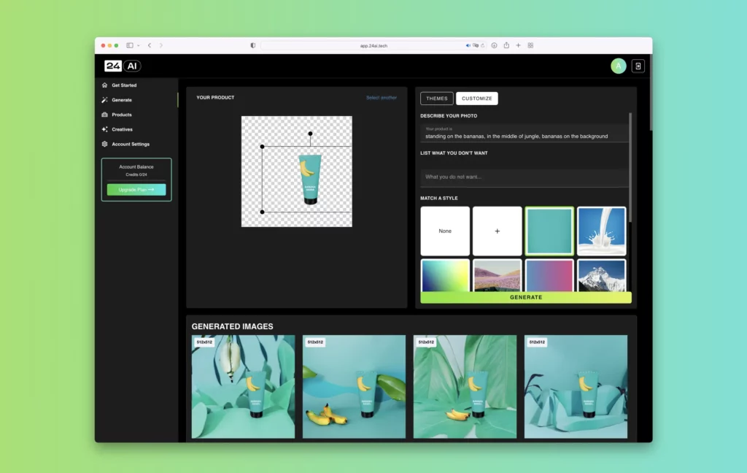Image resolution: width=747 pixels, height=473 pixels.
Task: Click the 'What you do not want' field
Action: pos(524,177)
